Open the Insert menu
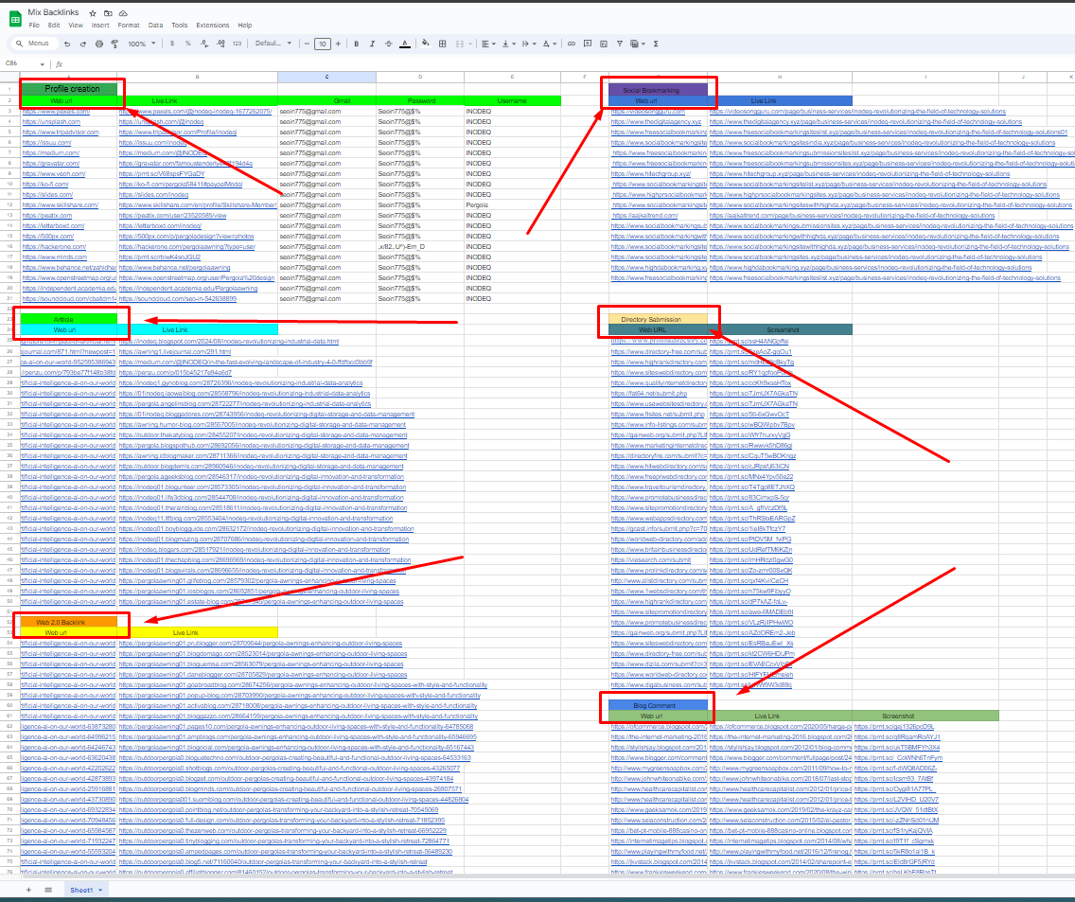The width and height of the screenshot is (1075, 902). [x=100, y=26]
